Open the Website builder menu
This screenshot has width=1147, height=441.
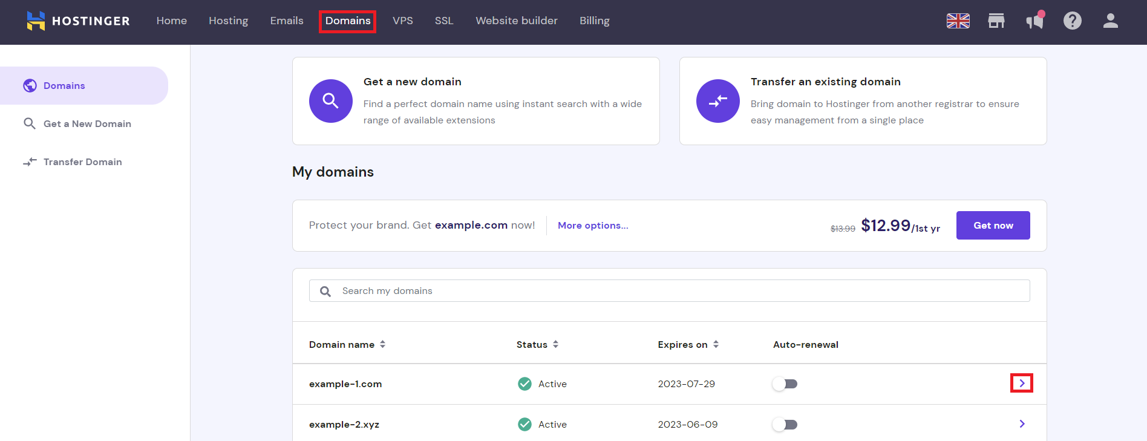(x=517, y=21)
